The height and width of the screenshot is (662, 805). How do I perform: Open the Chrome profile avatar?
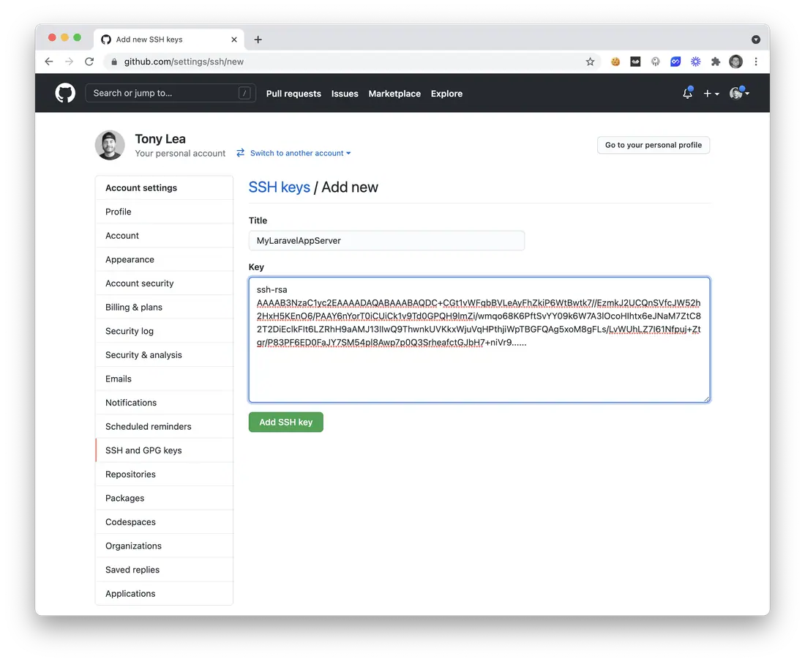click(x=735, y=62)
